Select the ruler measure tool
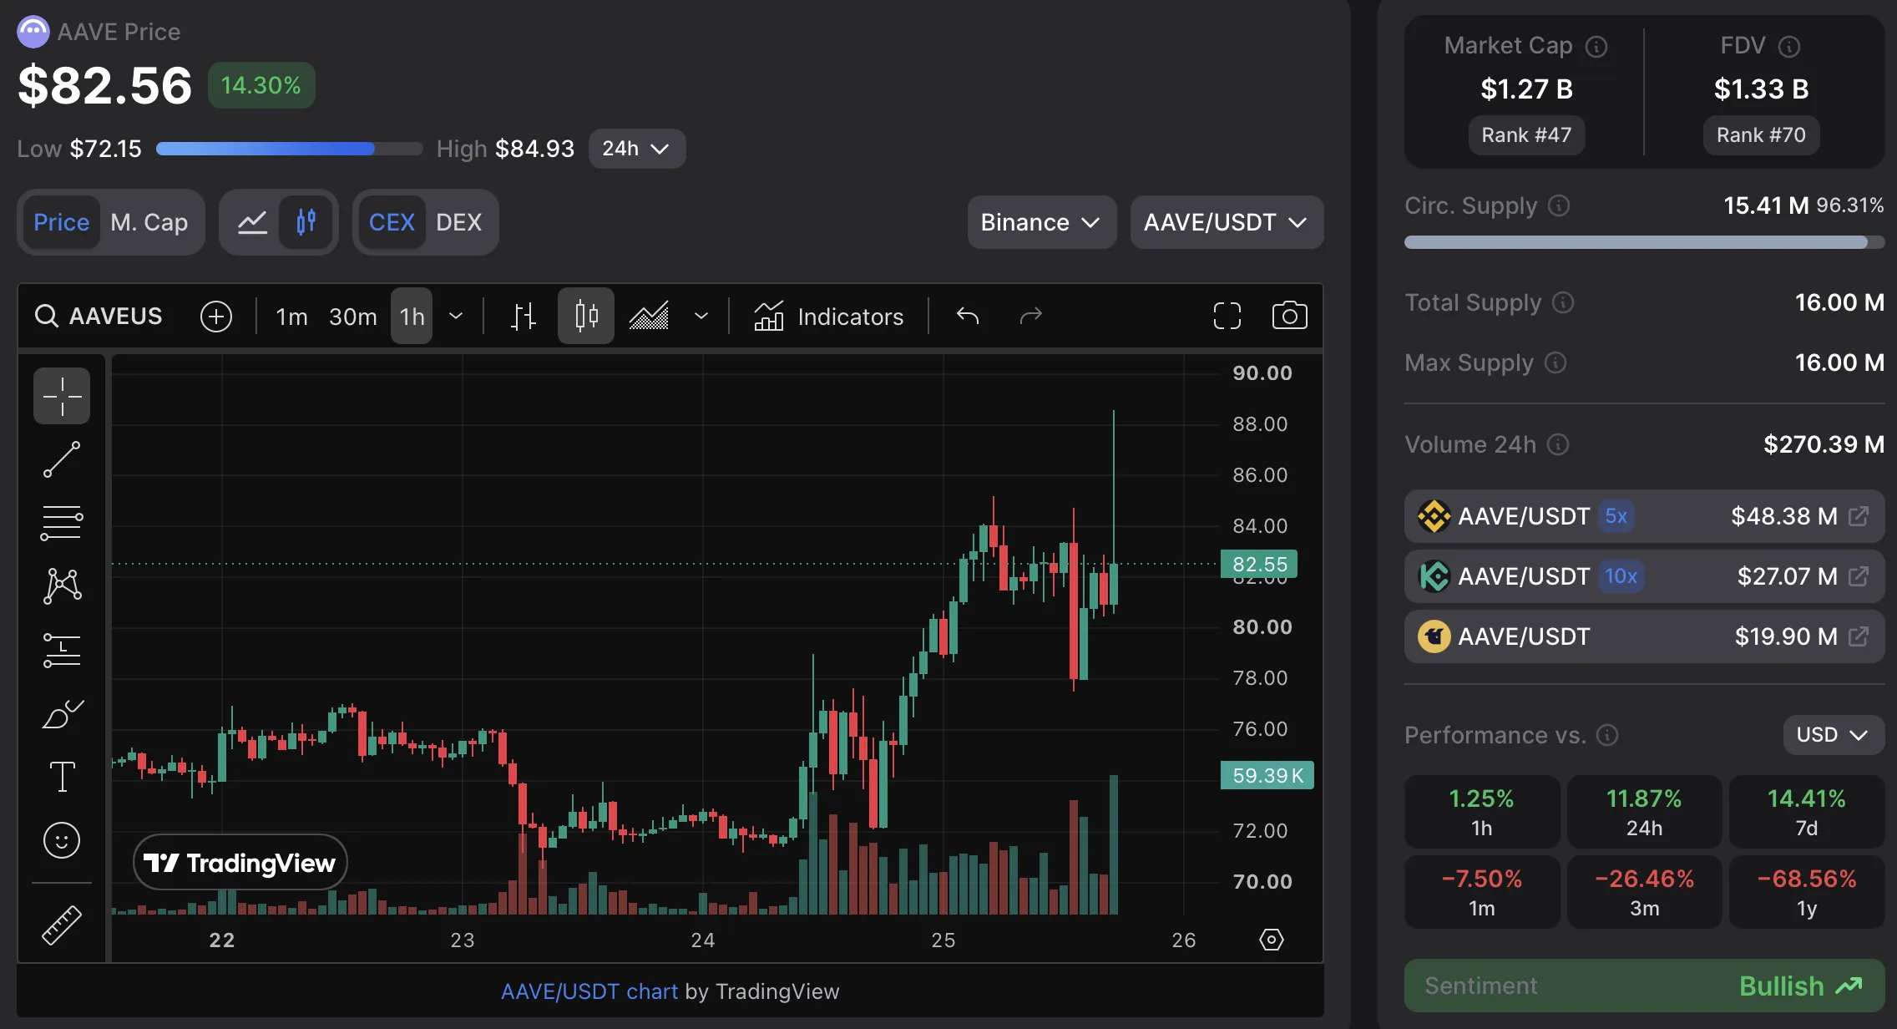 pyautogui.click(x=62, y=925)
